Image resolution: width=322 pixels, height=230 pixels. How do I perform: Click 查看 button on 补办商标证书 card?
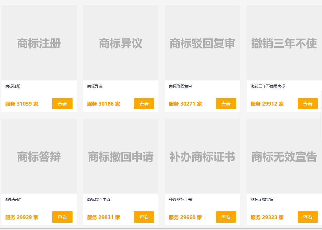(226, 217)
